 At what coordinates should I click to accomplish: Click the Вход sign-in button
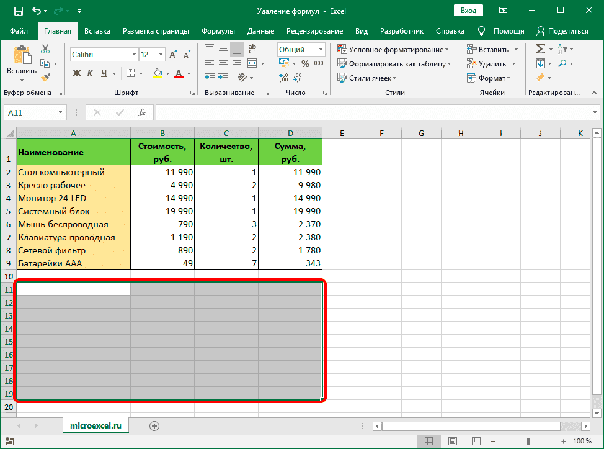point(468,10)
